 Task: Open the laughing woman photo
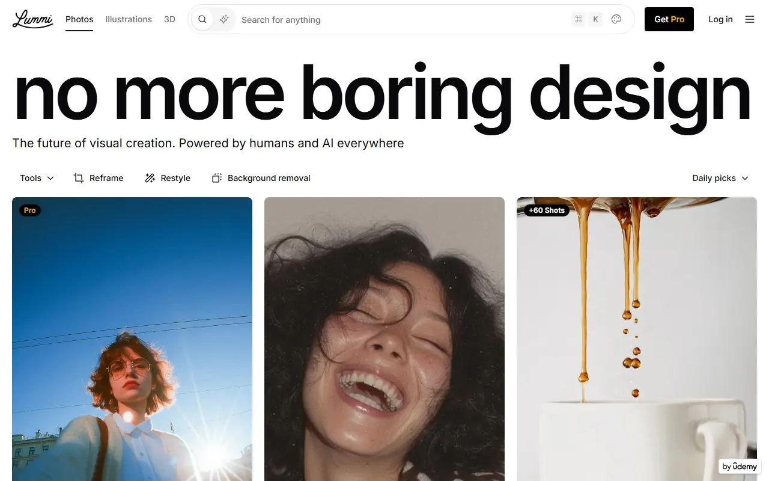pos(384,349)
